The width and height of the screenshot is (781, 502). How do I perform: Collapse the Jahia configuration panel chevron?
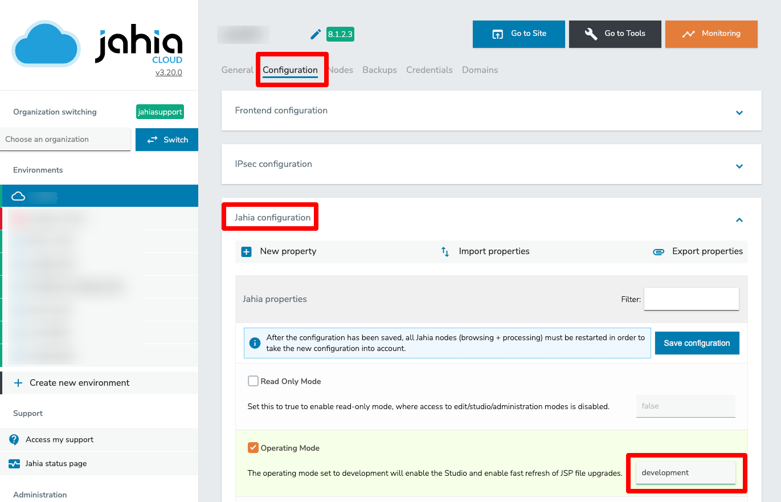click(739, 220)
